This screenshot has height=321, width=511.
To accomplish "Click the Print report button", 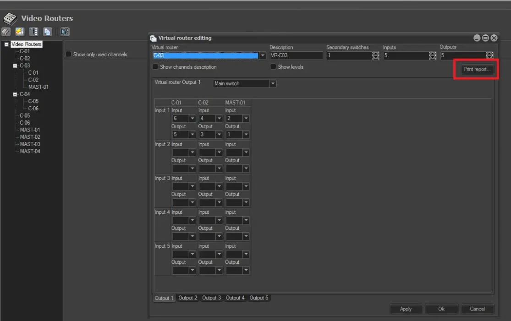I will click(477, 70).
